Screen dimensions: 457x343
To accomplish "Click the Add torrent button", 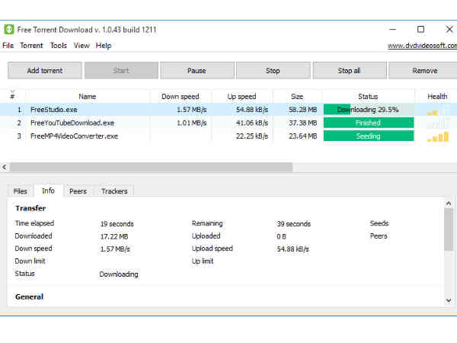I will tap(45, 71).
